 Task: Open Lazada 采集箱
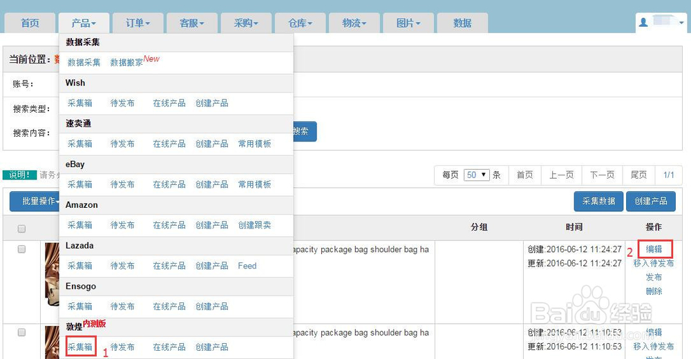(x=79, y=266)
